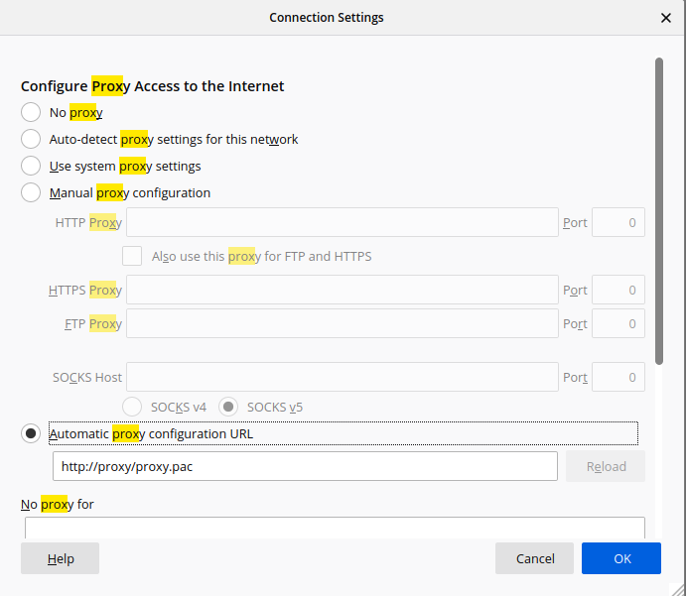The width and height of the screenshot is (686, 596).
Task: Select Auto-detect proxy settings for this network
Action: click(31, 139)
